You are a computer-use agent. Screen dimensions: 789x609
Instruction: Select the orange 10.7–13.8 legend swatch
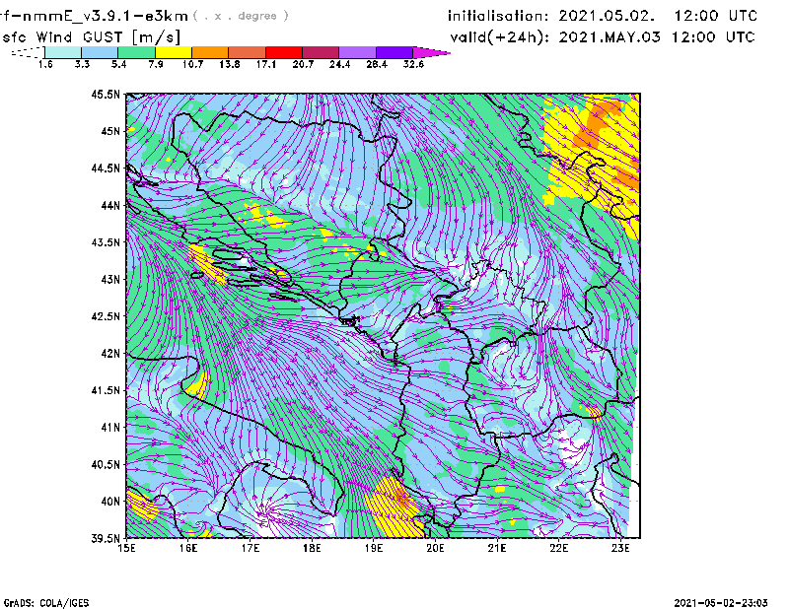(x=210, y=52)
